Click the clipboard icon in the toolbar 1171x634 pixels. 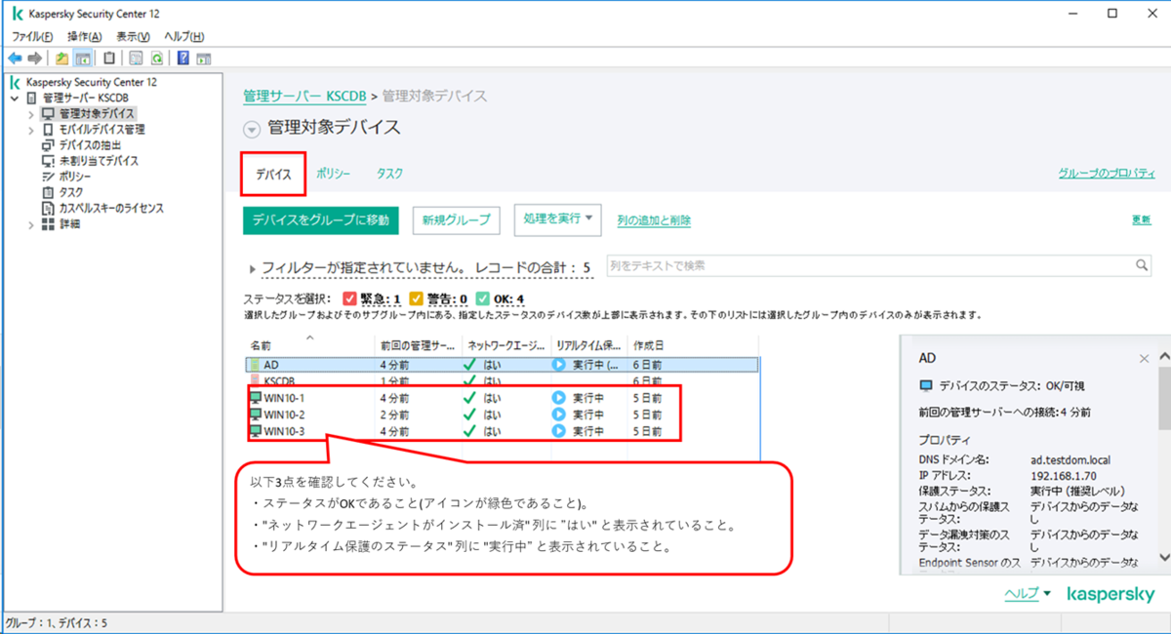tap(108, 58)
